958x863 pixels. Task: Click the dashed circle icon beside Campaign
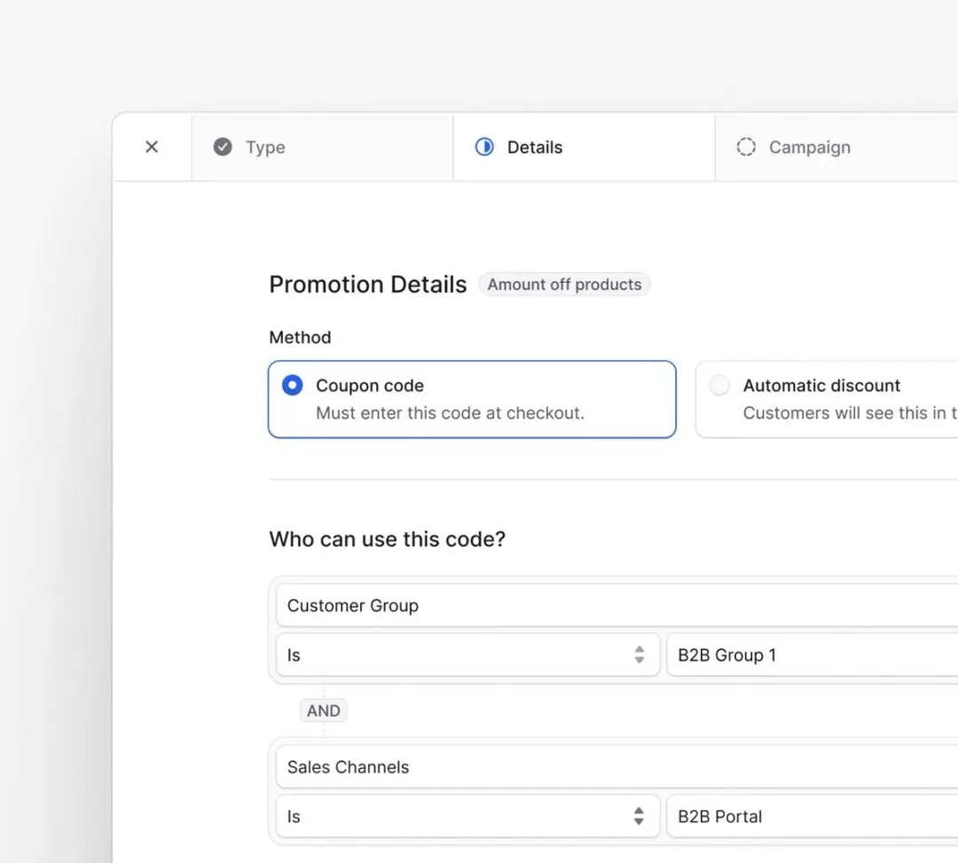[x=746, y=146]
